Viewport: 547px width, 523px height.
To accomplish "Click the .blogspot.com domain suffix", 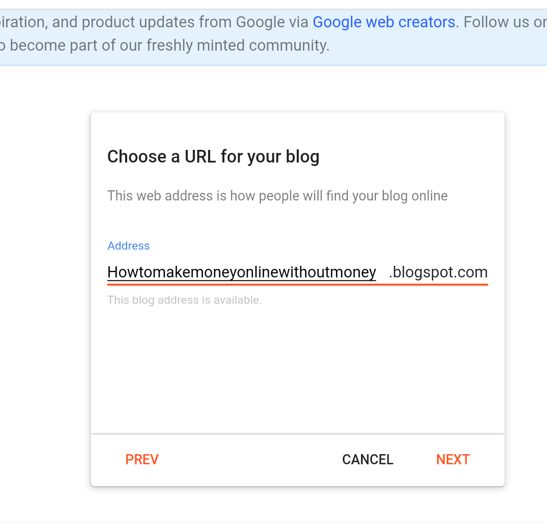I will 438,272.
